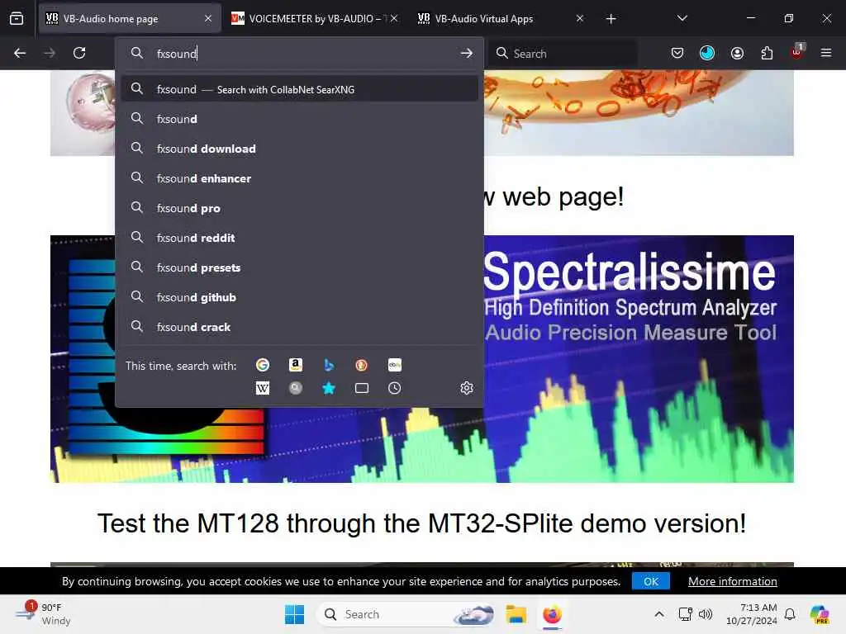This screenshot has height=634, width=846.
Task: Open the uBlock Origin extension icon
Action: point(797,52)
